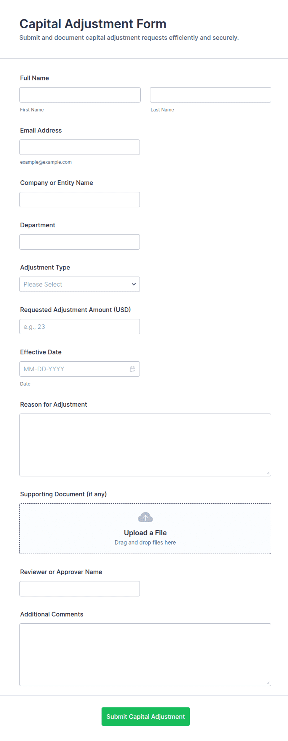
Task: Select the Effective Date MM-DD-YYYY field
Action: pyautogui.click(x=80, y=369)
